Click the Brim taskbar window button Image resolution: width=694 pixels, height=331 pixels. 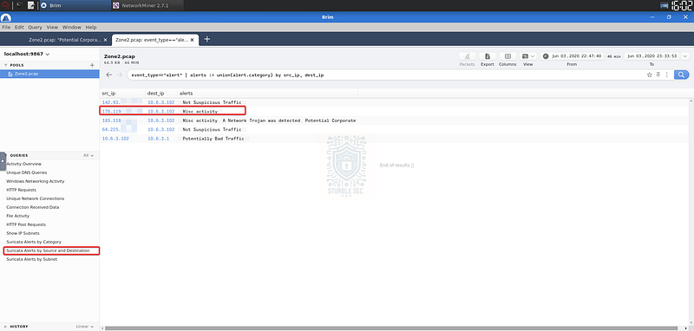click(x=75, y=5)
